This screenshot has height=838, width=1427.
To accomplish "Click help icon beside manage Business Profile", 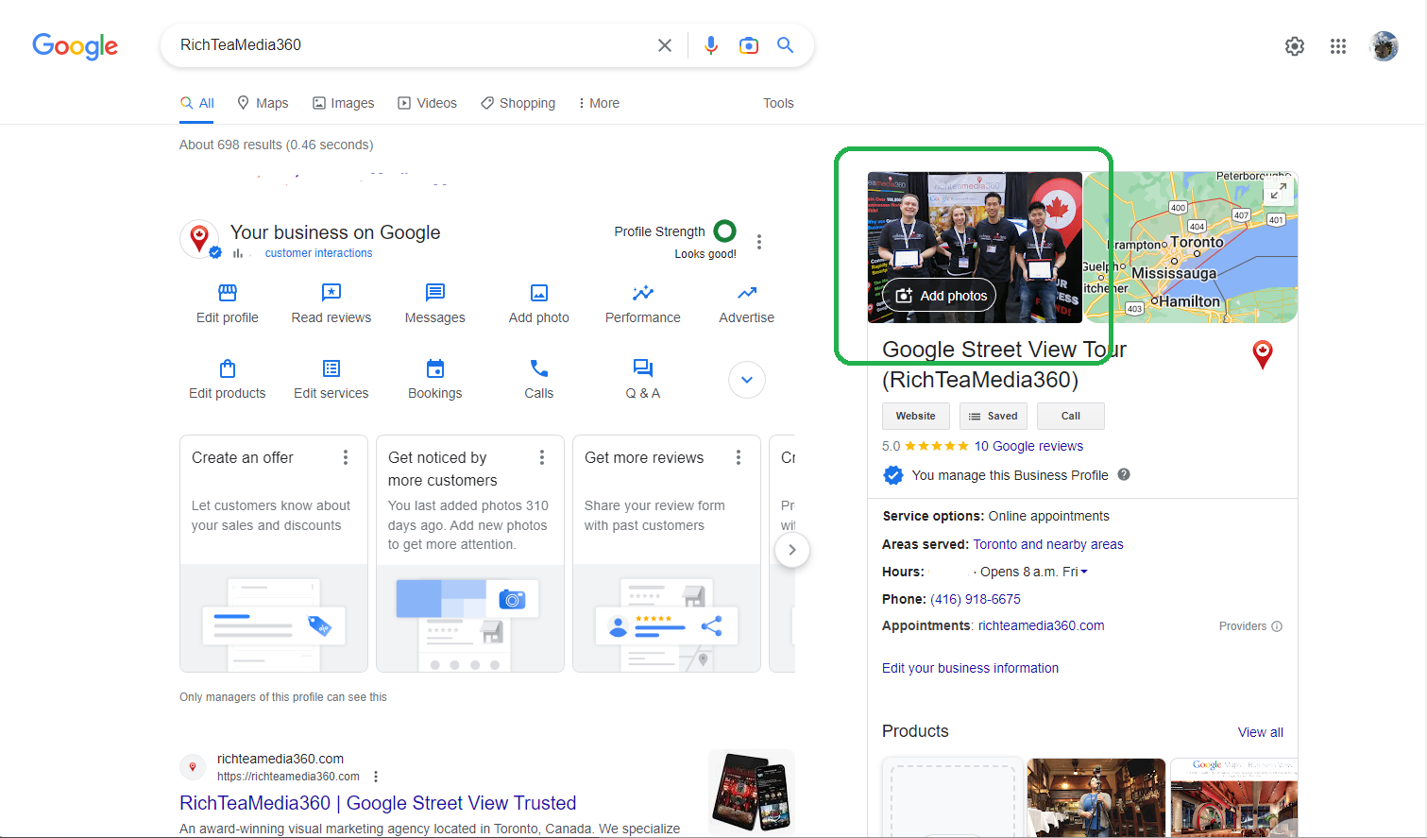I will (x=1124, y=474).
